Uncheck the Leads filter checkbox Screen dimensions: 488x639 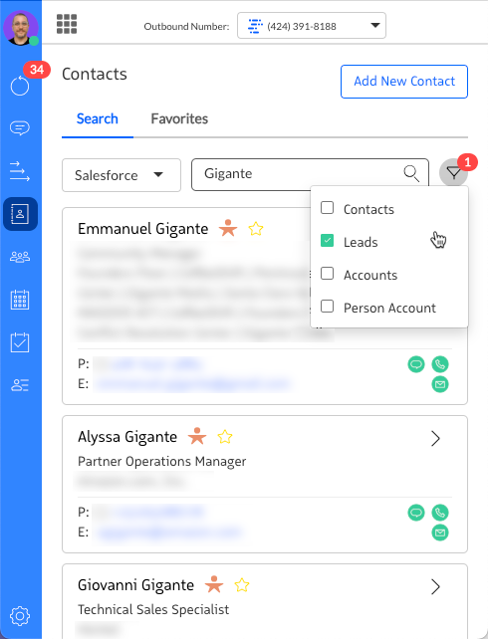(327, 241)
